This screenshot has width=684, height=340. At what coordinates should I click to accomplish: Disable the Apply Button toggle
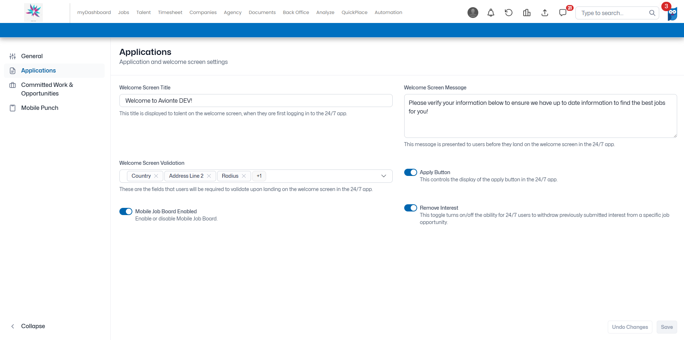(411, 172)
